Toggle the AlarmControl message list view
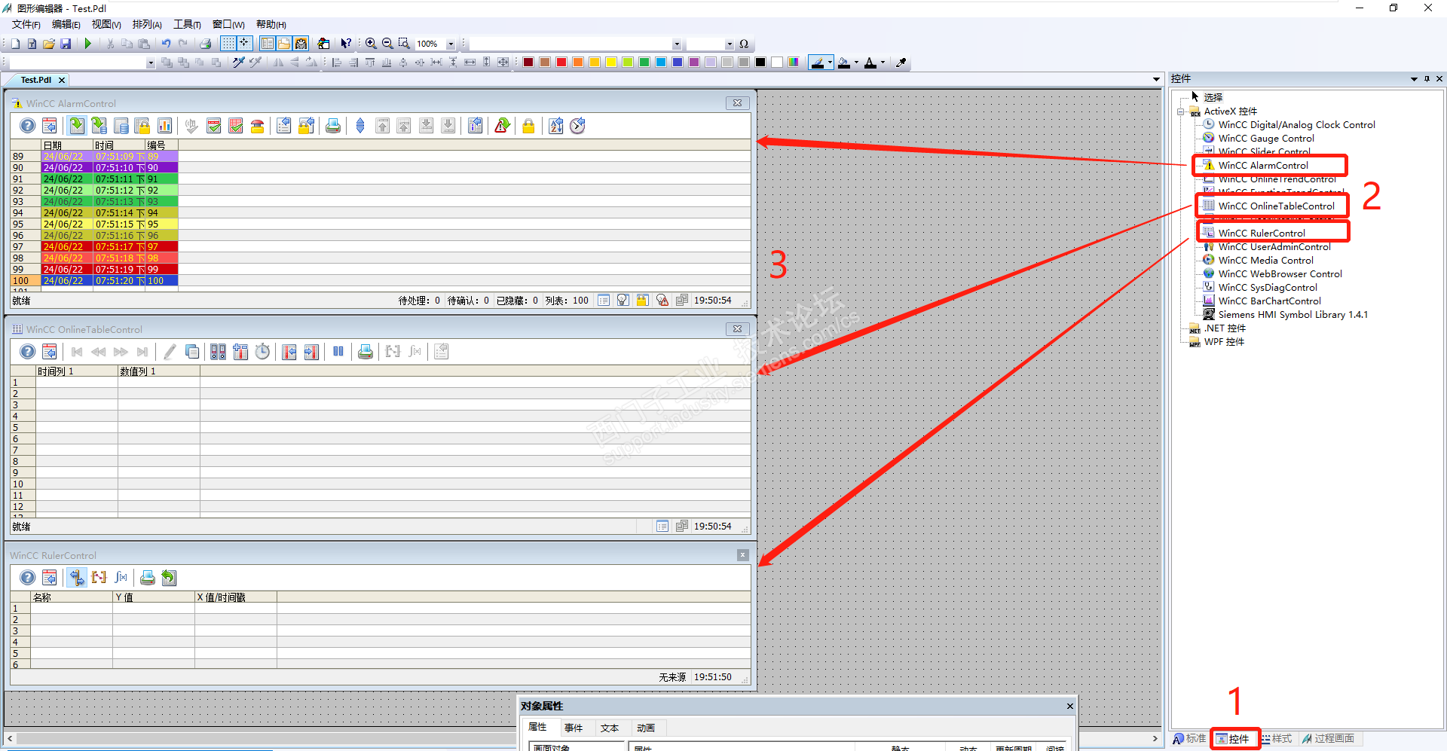The width and height of the screenshot is (1447, 751). [77, 126]
